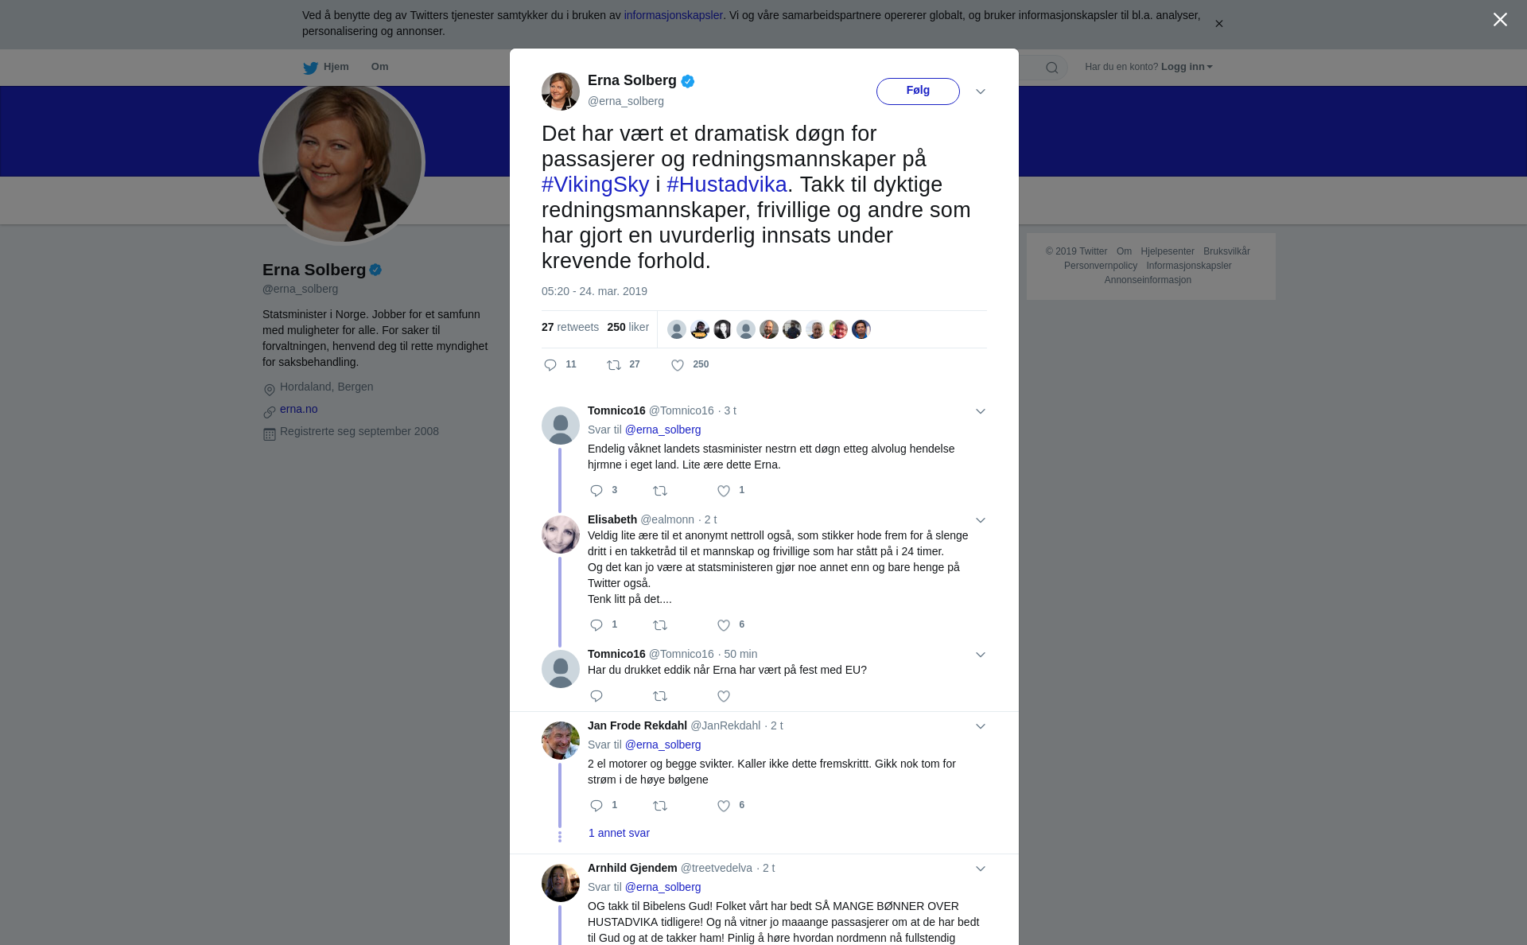Expand options for Tomnico16's first reply
Screen dimensions: 1527x945
981,411
